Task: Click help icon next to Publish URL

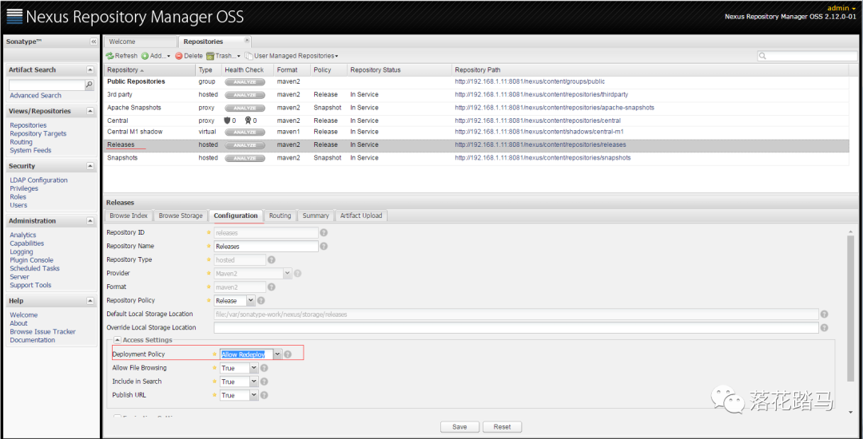Action: point(264,395)
